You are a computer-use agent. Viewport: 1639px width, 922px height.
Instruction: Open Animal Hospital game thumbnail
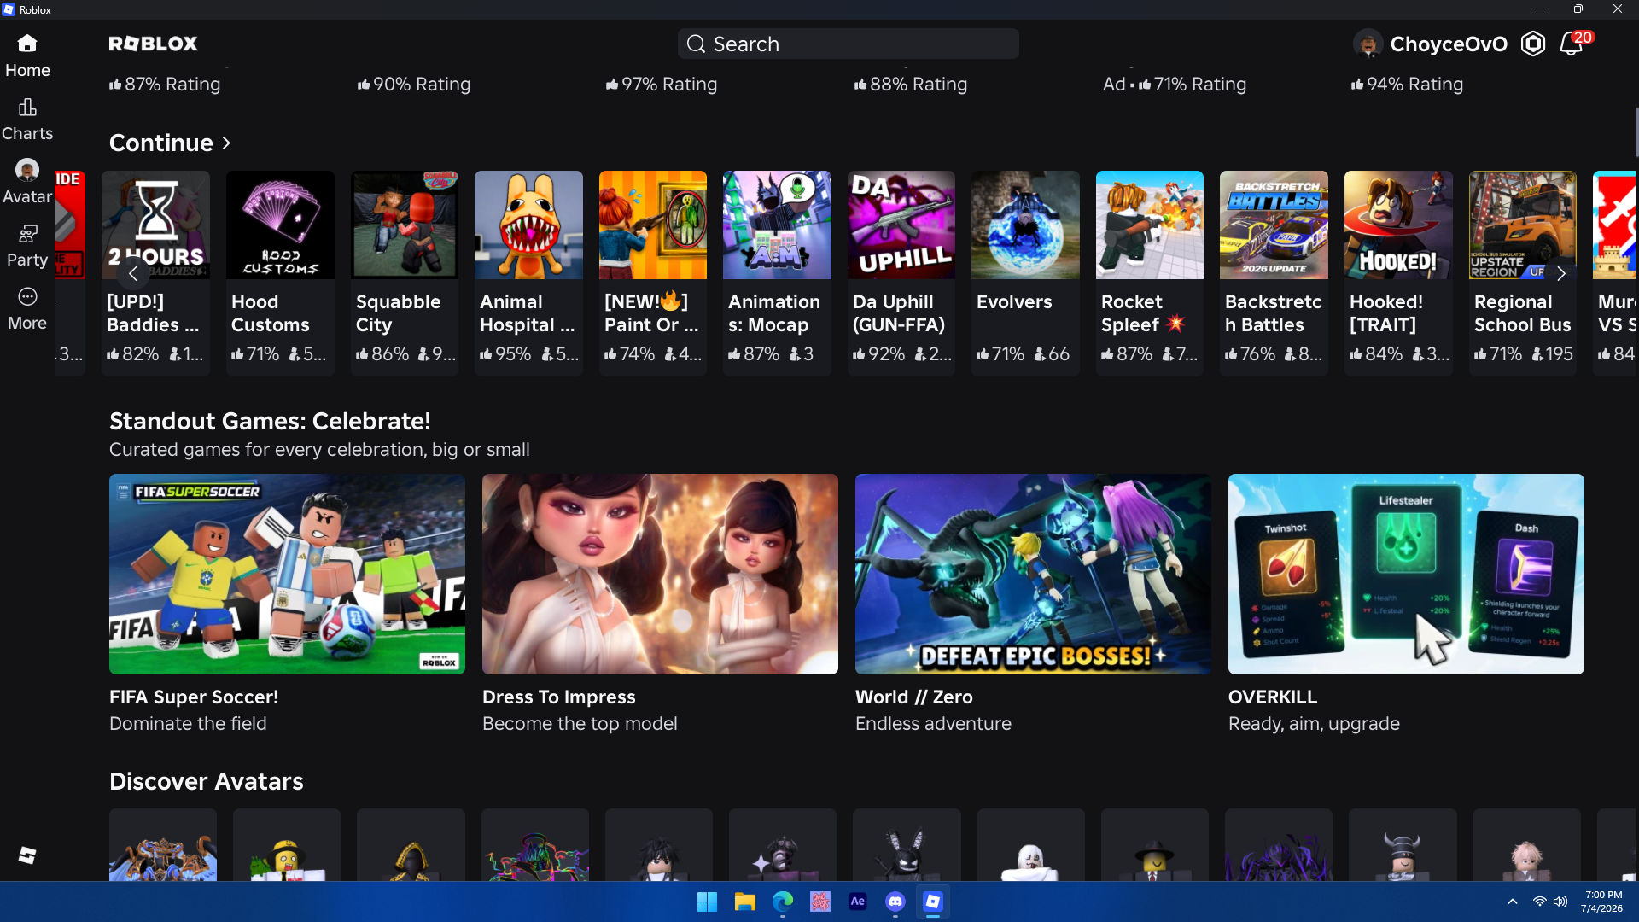(528, 225)
